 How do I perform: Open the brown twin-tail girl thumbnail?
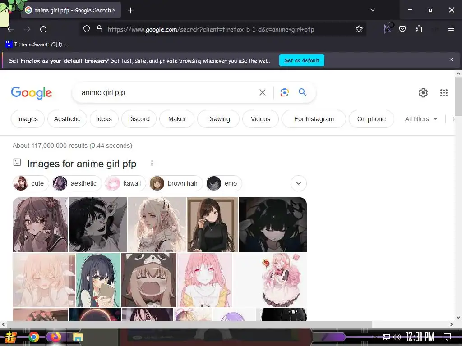pyautogui.click(x=40, y=225)
